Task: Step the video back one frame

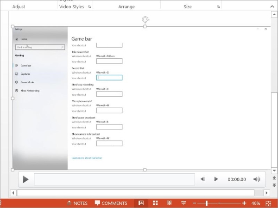Action: pyautogui.click(x=202, y=179)
